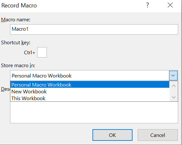Click the Macro name label
The image size is (182, 145).
coord(16,20)
